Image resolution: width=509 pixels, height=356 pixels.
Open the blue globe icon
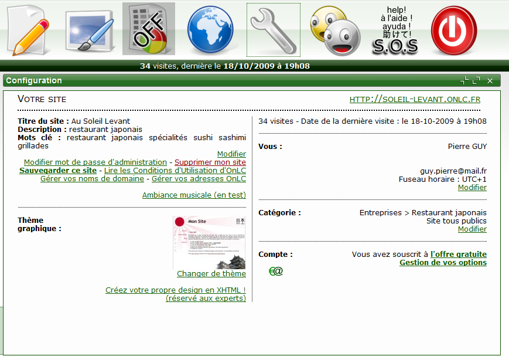pos(210,29)
